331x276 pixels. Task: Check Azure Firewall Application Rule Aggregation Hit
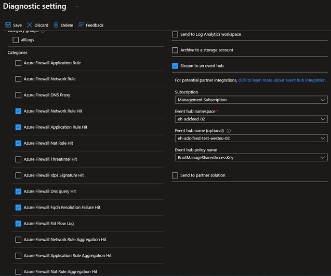click(x=18, y=256)
